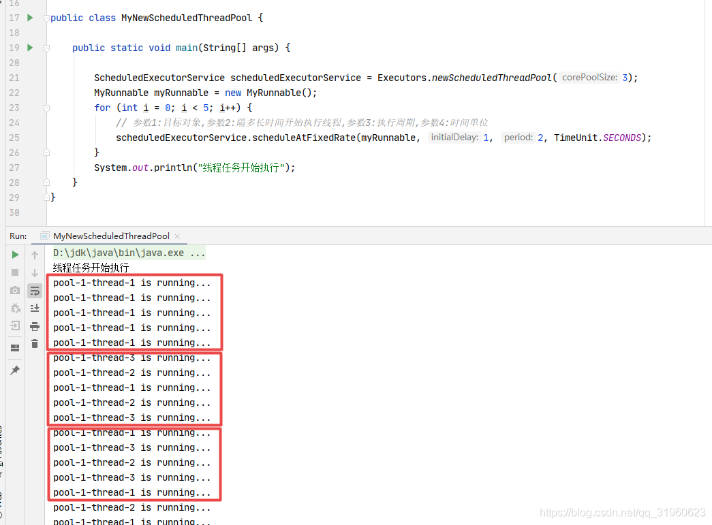Go up the stack trace arrow
Image resolution: width=712 pixels, height=525 pixels.
pyautogui.click(x=35, y=255)
